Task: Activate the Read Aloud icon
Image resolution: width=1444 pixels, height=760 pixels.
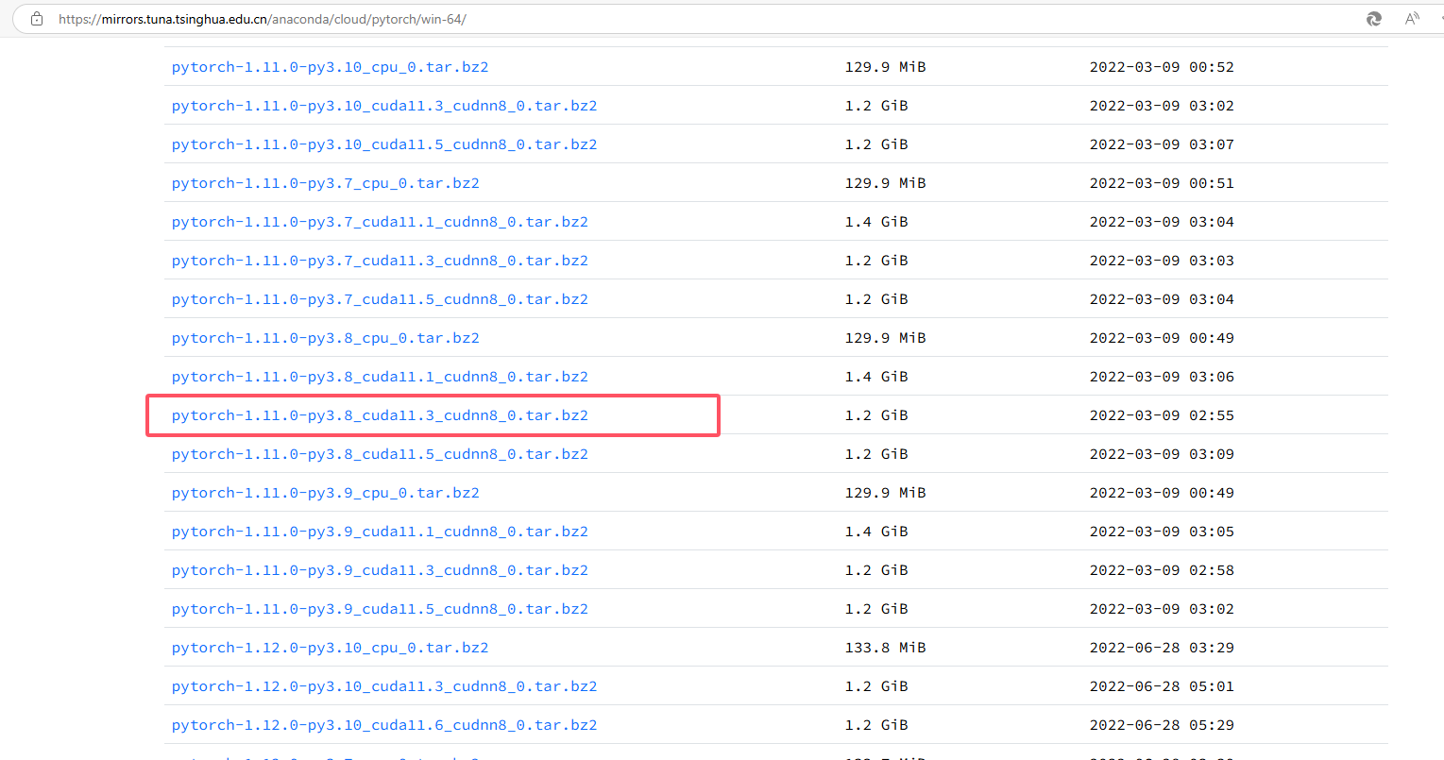Action: tap(1412, 19)
